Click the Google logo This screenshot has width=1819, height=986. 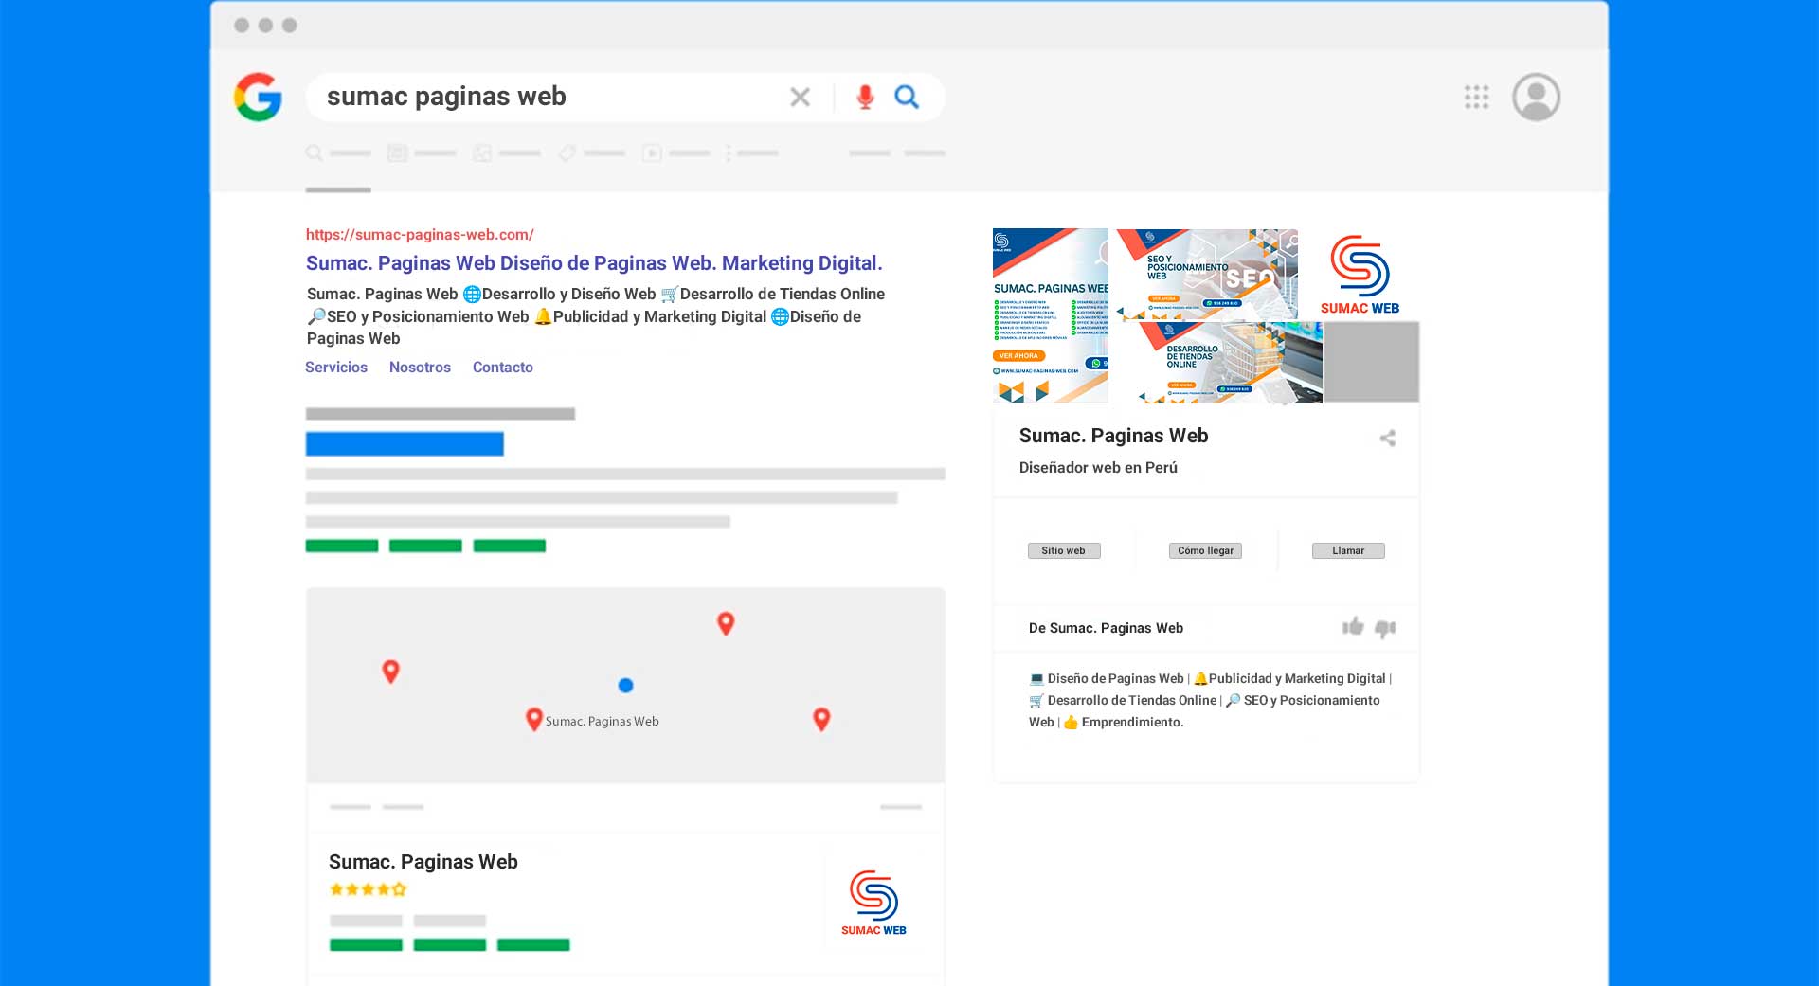click(258, 97)
